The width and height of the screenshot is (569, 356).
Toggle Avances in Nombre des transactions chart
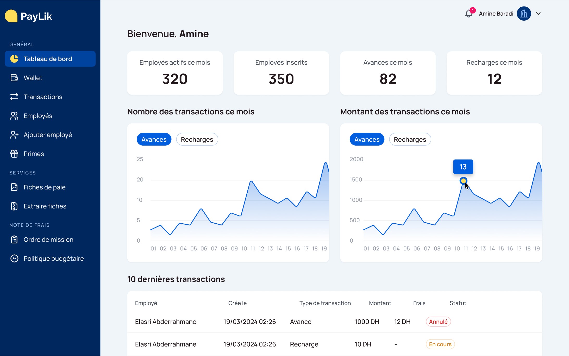pos(154,139)
